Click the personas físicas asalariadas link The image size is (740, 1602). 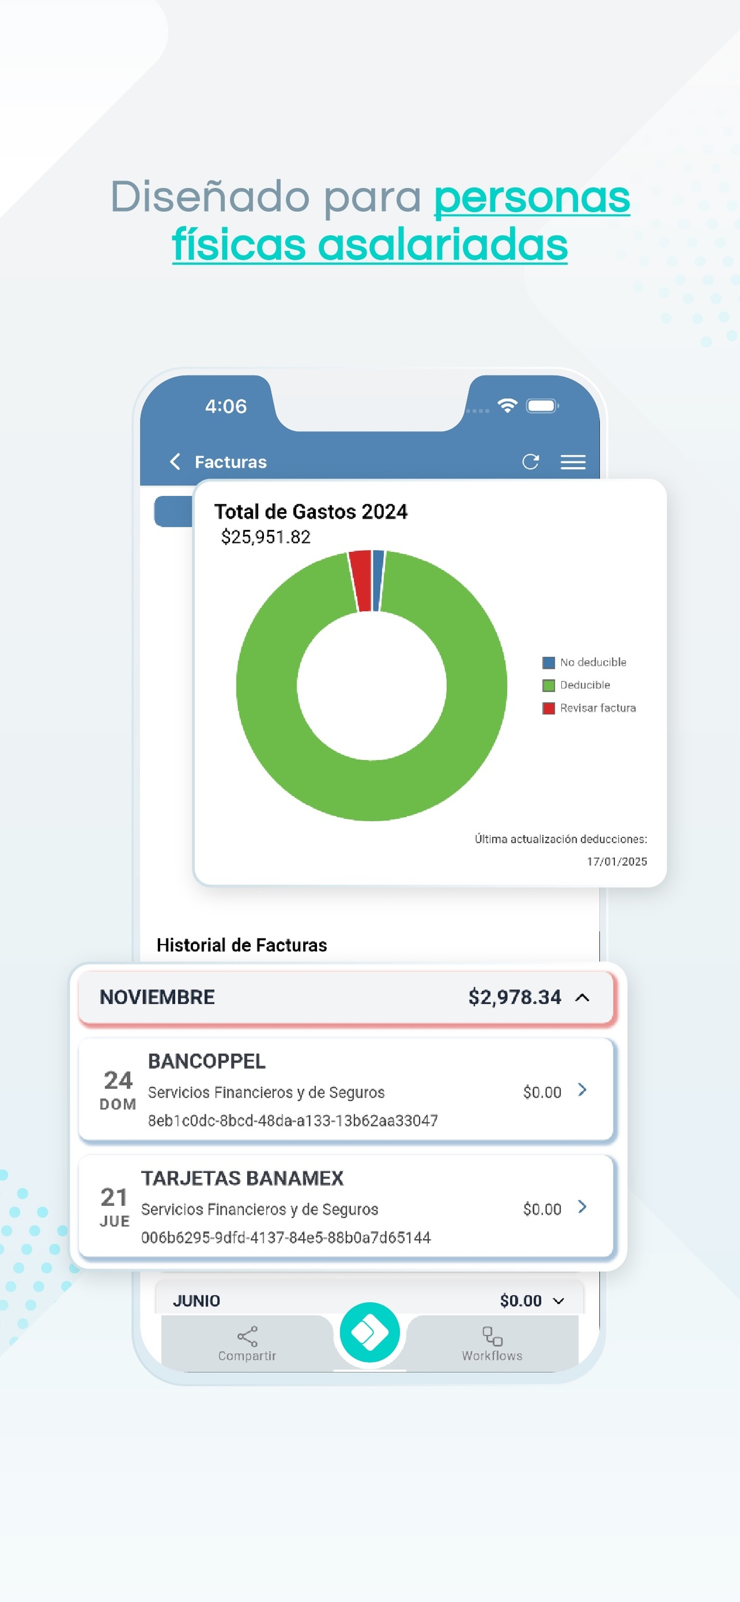coord(401,220)
